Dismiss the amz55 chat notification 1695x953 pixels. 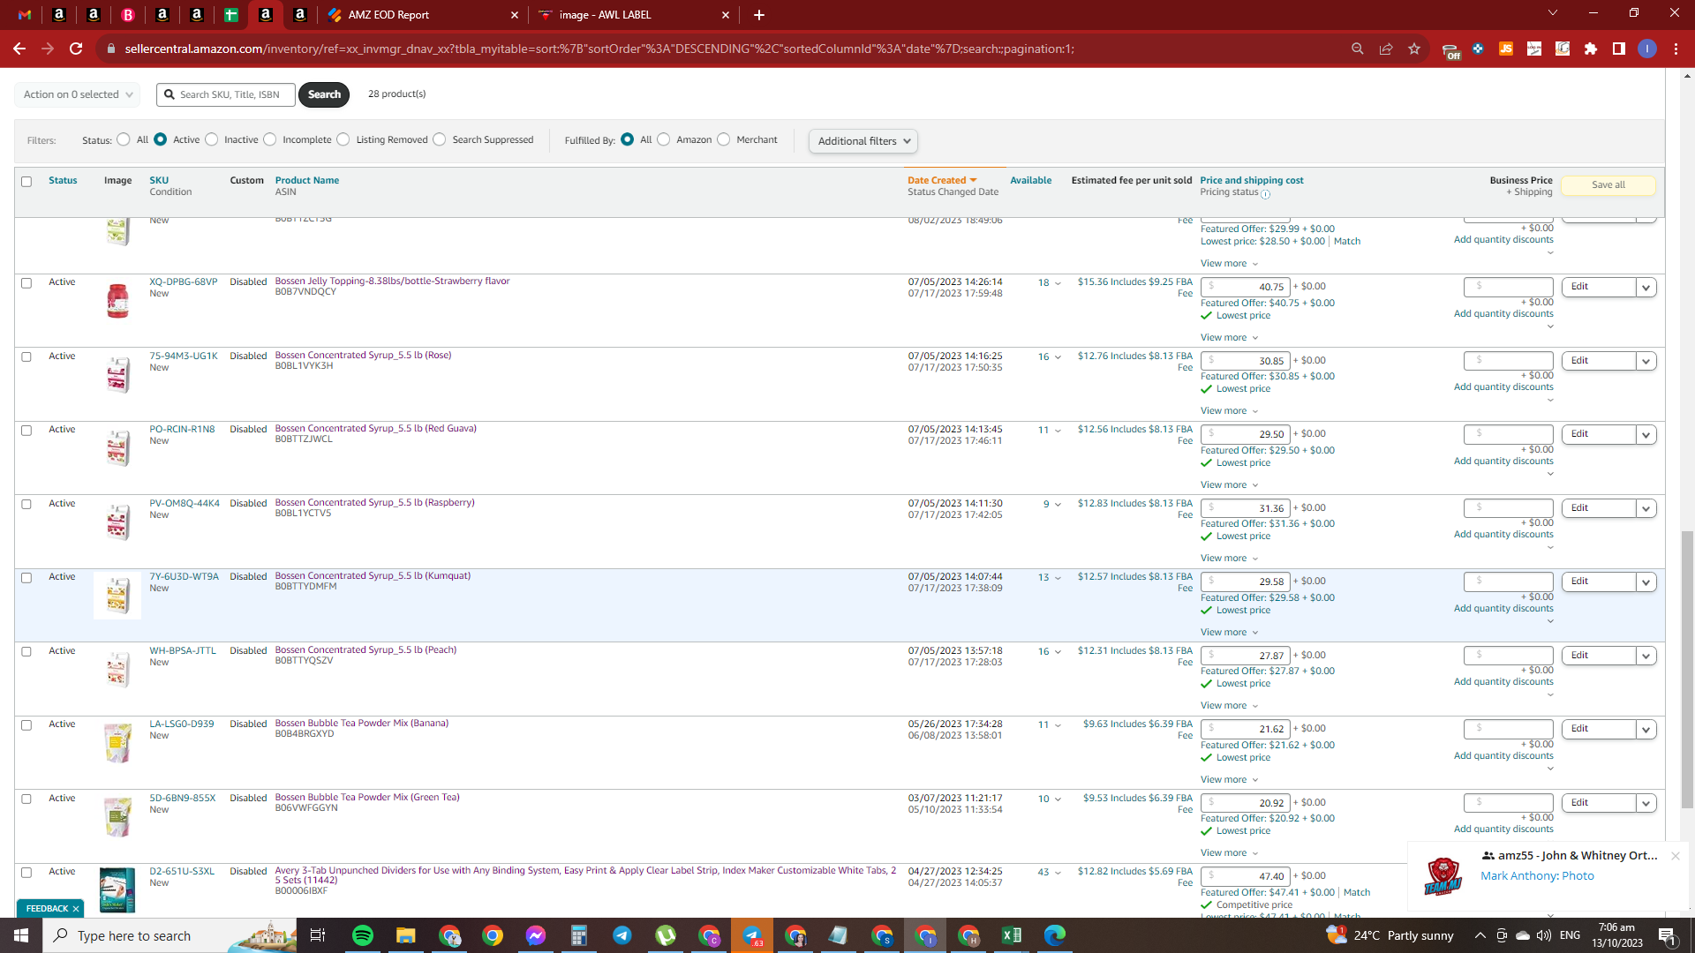coord(1675,856)
